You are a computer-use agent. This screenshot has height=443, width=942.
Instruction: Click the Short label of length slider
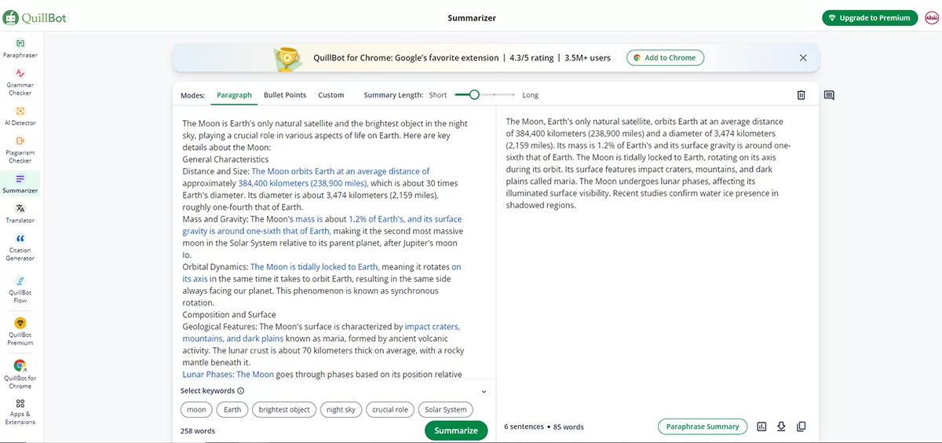(438, 95)
